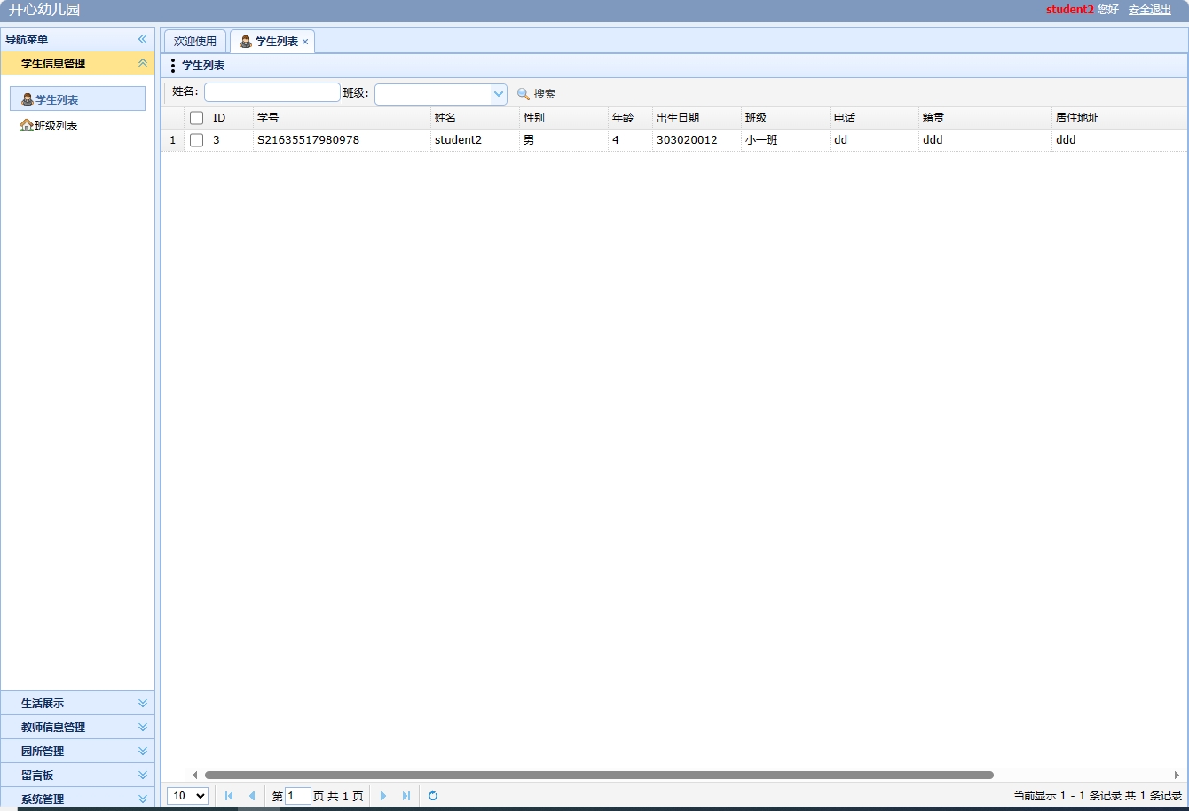Screen dimensions: 1189x811
Task: Collapse the 学生信息管理 section
Action: (x=142, y=63)
